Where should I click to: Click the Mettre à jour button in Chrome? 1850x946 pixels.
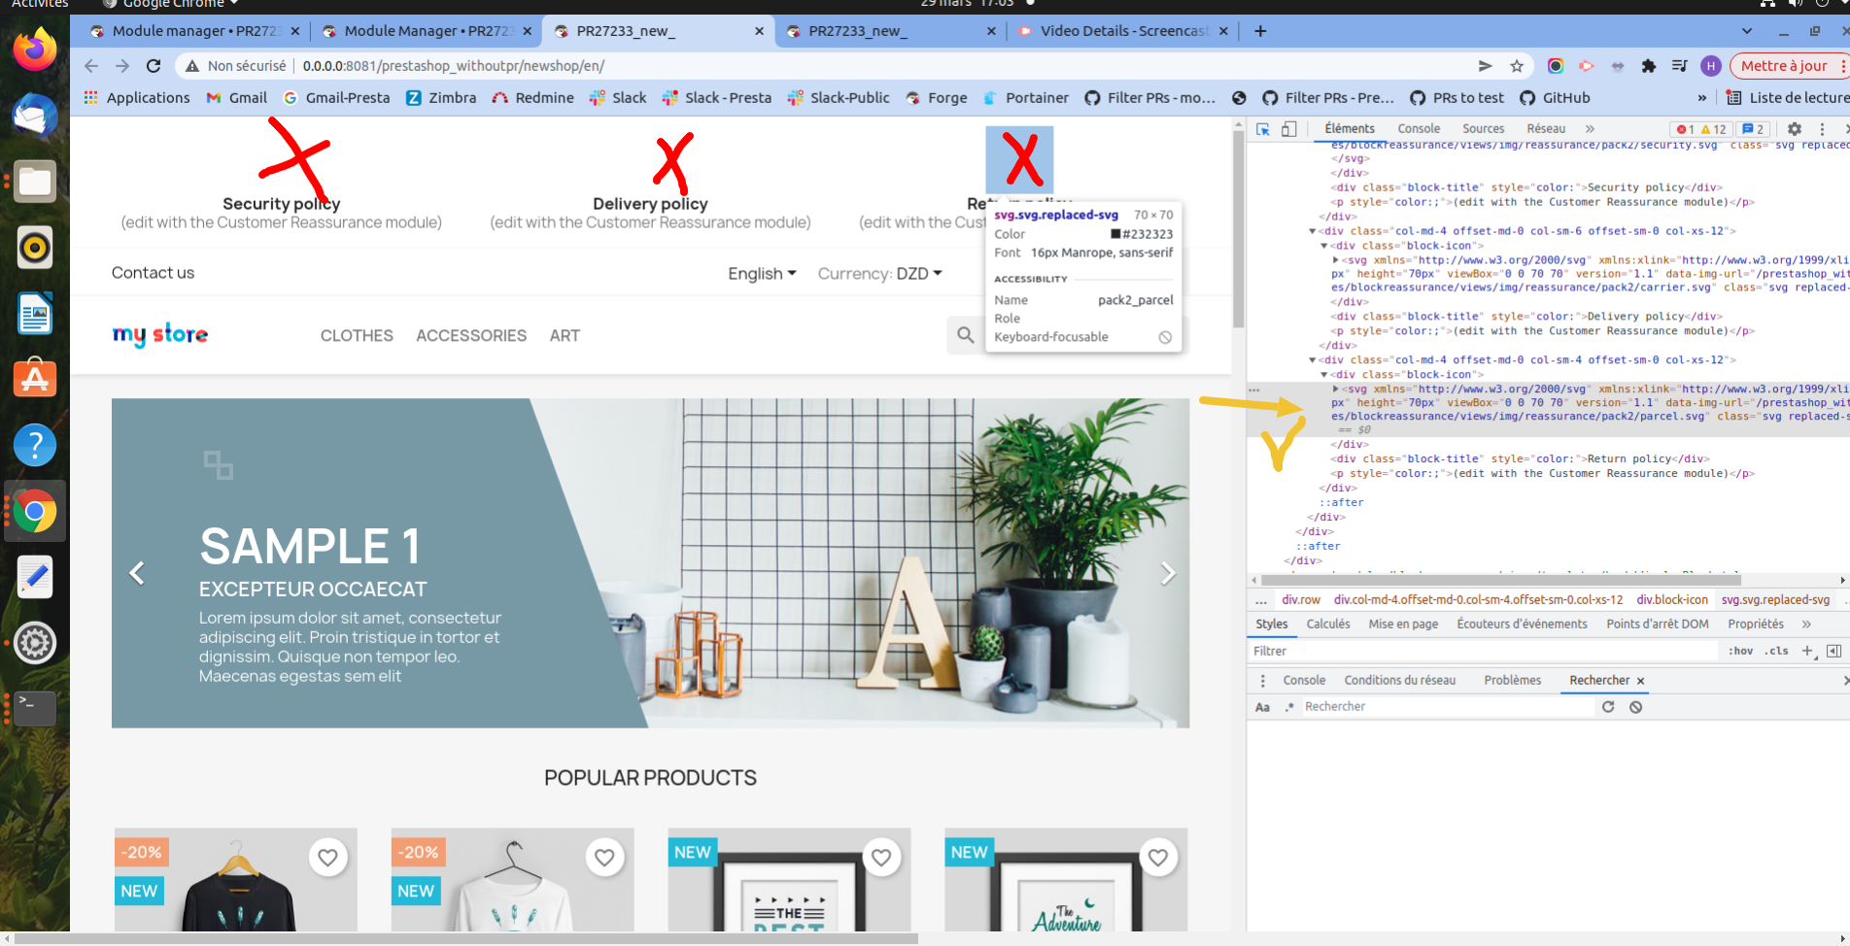(1787, 65)
